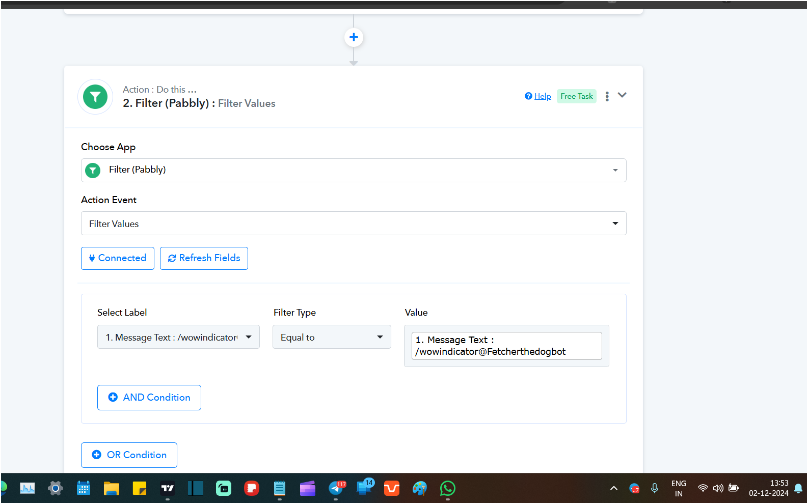The image size is (808, 504).
Task: Click the green Filter icon in step header
Action: 95,97
